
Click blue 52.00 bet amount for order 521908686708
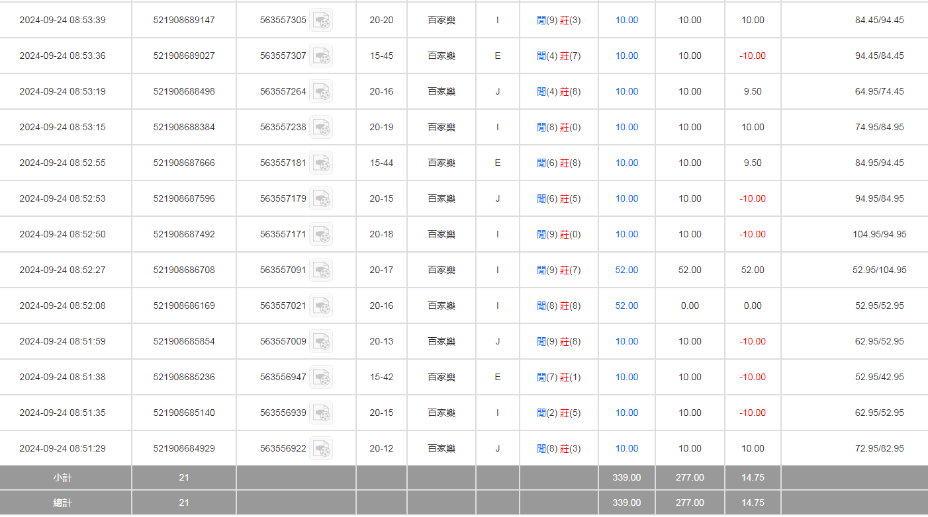[626, 270]
